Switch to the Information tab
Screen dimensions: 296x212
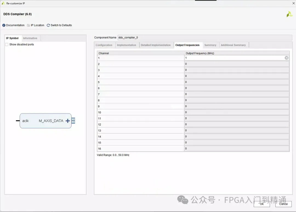(30, 38)
